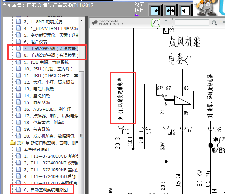225x194 pixels.
Task: Open 5、多功能显示仪、天窗 page
Action: 51,35
